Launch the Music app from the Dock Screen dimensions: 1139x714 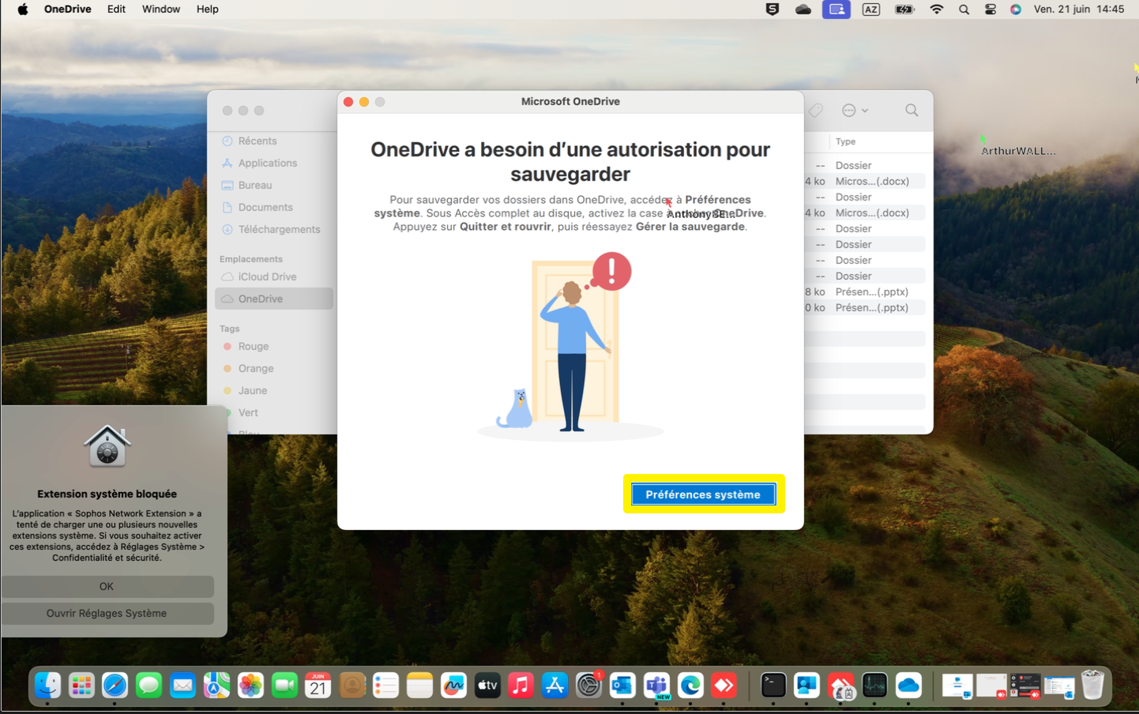(521, 686)
